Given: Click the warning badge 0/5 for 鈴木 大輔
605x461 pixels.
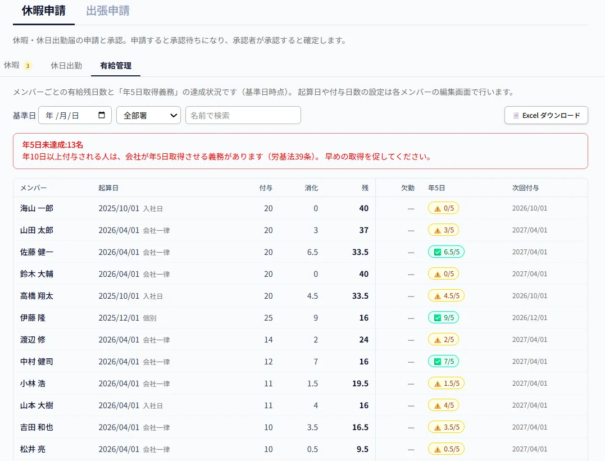Looking at the screenshot, I should (443, 274).
